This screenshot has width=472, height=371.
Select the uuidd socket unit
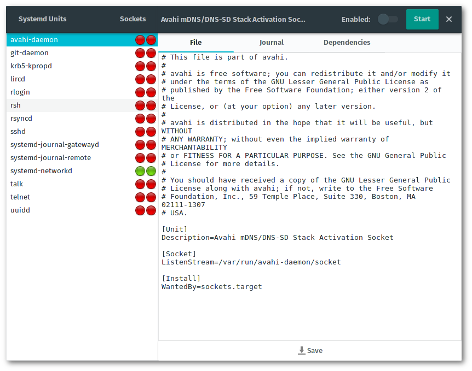(82, 210)
